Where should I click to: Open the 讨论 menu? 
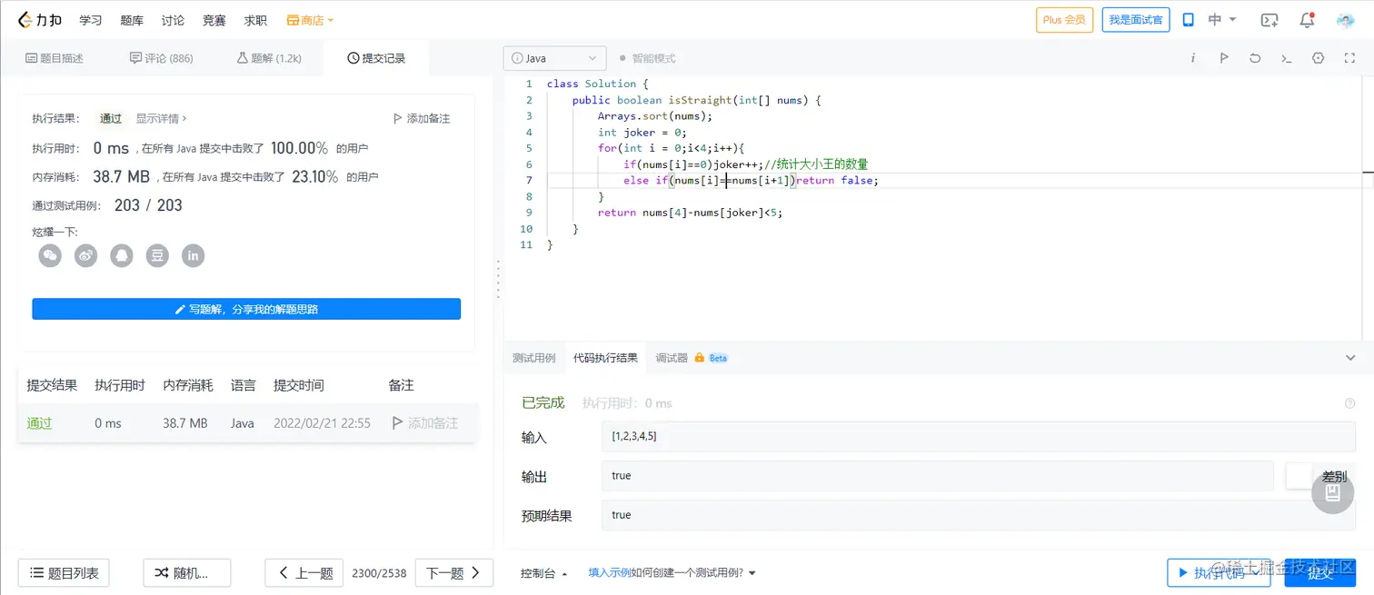click(173, 20)
